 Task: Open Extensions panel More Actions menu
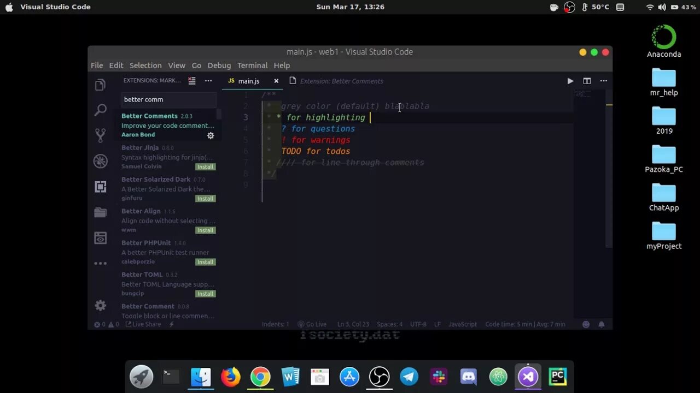(x=208, y=81)
